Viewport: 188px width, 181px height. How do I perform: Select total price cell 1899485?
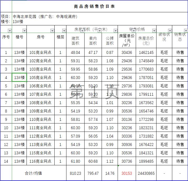146,161
